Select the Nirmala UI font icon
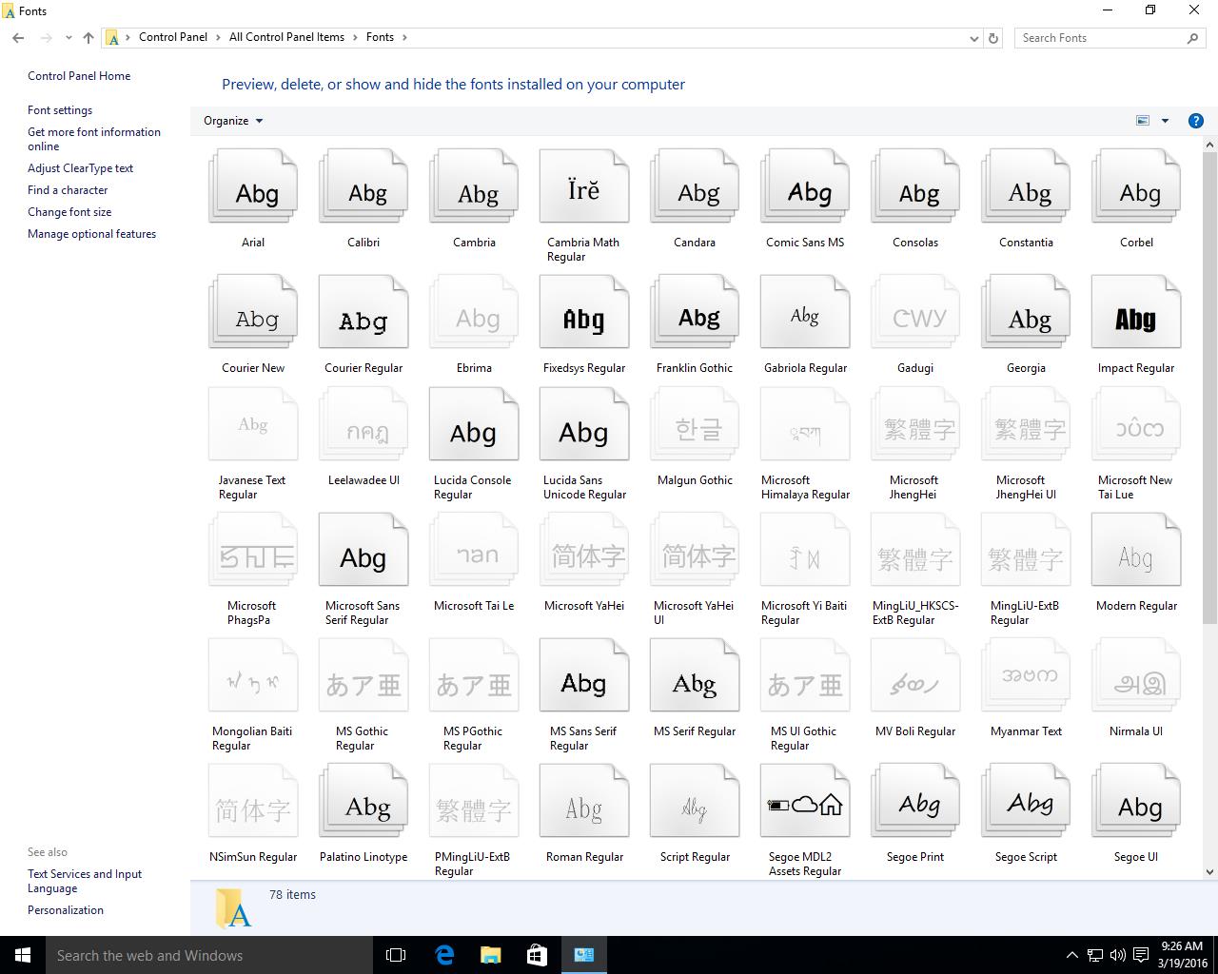1218x974 pixels. tap(1136, 675)
